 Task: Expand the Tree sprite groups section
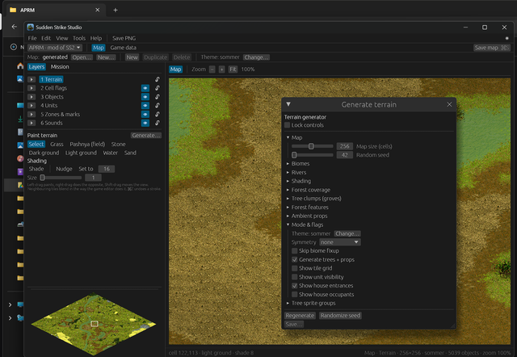click(288, 303)
